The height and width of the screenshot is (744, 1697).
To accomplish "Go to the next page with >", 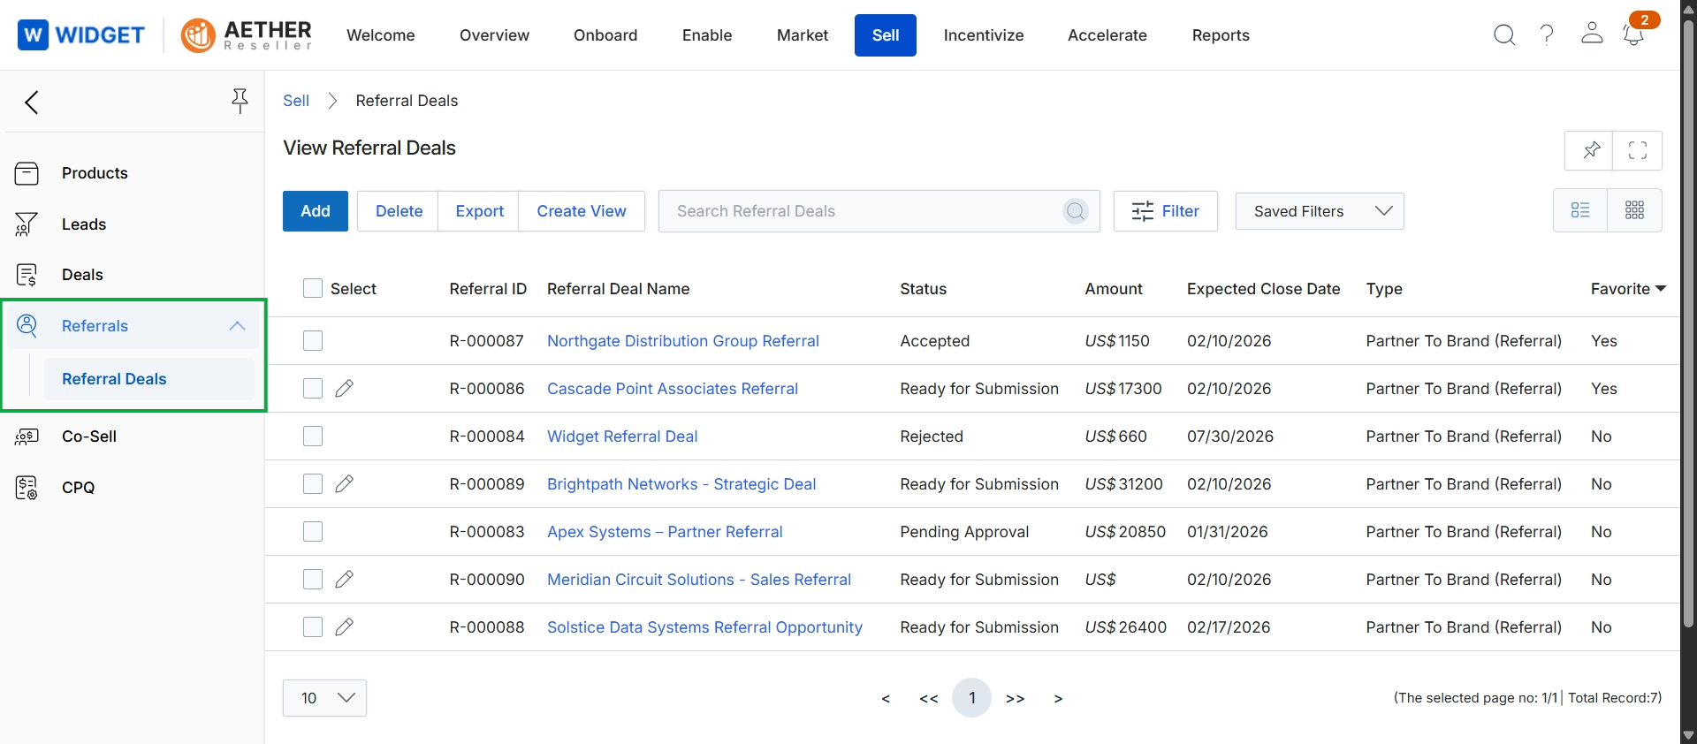I will (1058, 698).
